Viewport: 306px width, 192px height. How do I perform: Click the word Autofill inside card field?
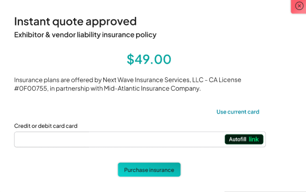pos(238,139)
